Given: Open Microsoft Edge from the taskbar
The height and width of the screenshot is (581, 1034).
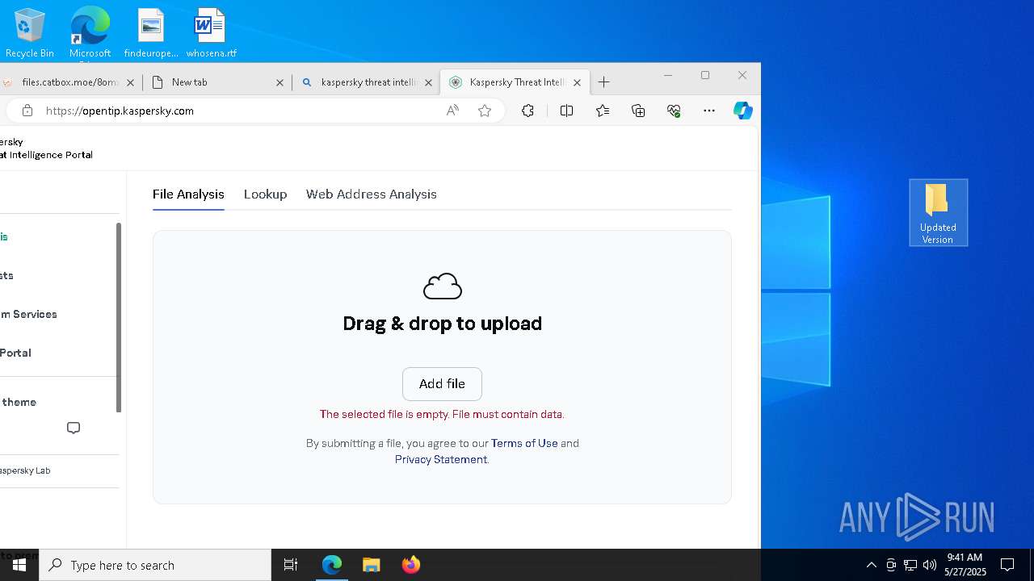Looking at the screenshot, I should pyautogui.click(x=332, y=565).
